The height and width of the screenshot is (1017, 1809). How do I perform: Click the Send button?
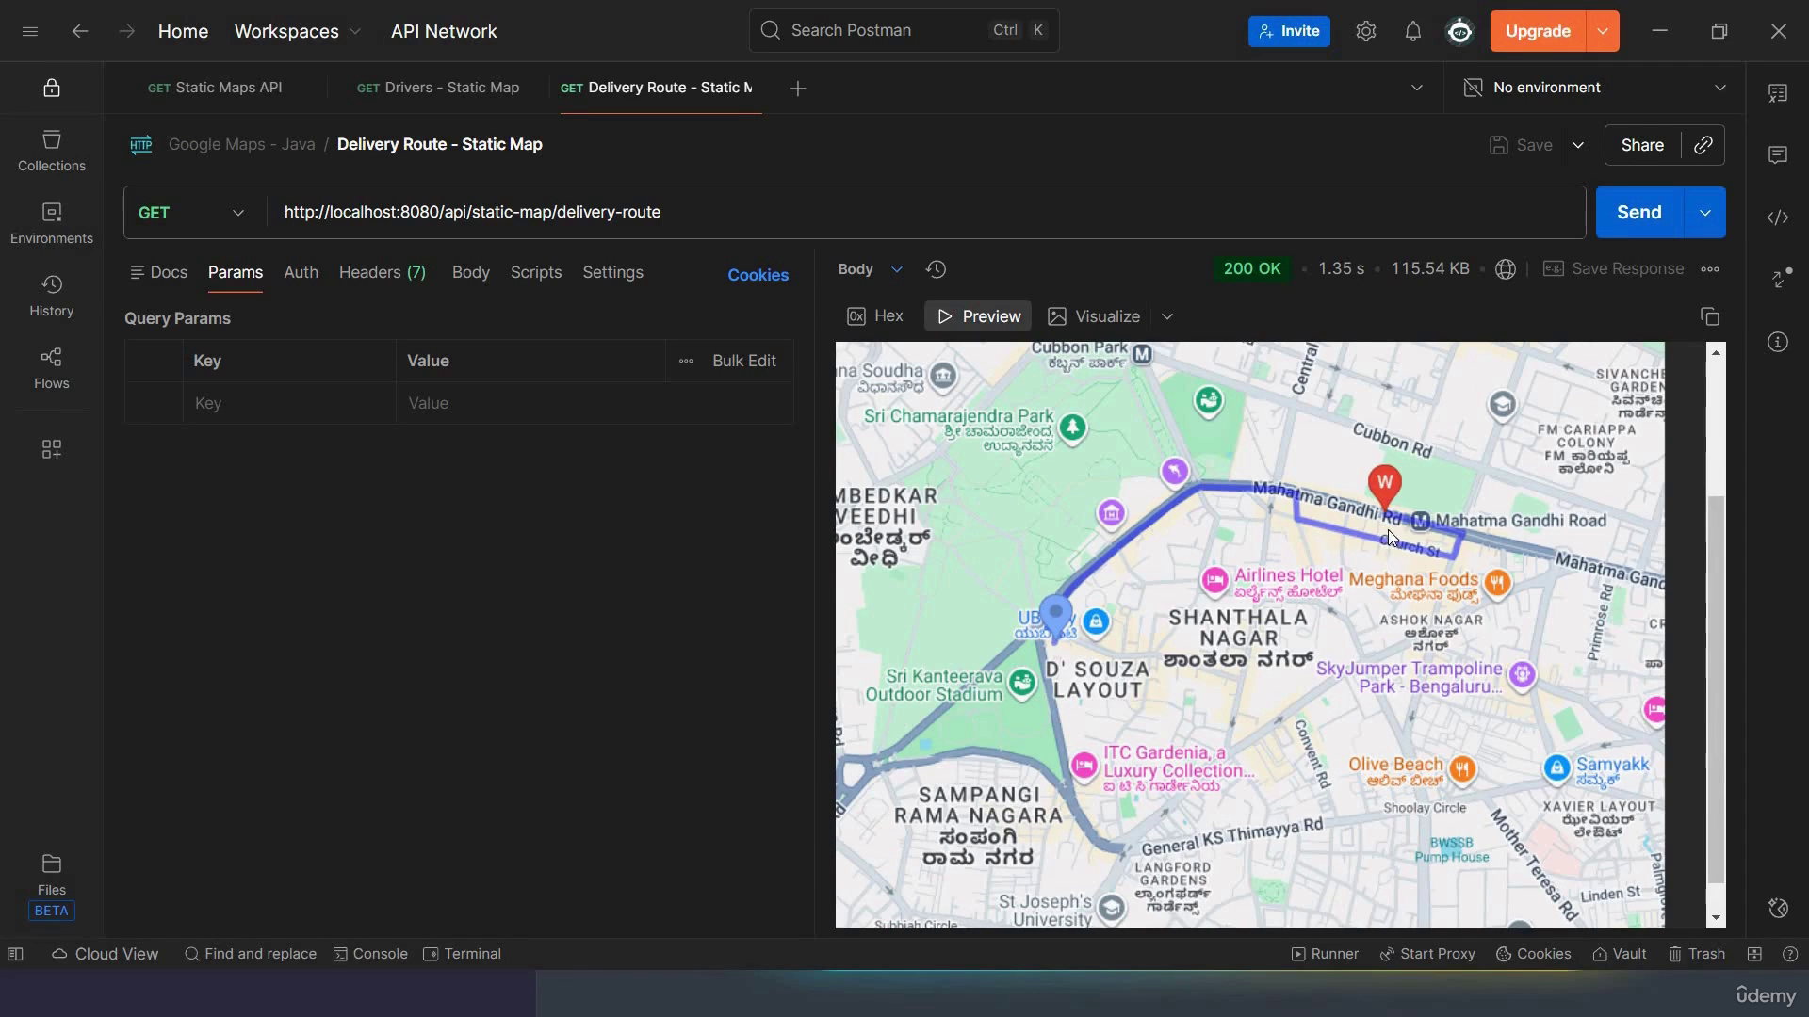pos(1638,213)
